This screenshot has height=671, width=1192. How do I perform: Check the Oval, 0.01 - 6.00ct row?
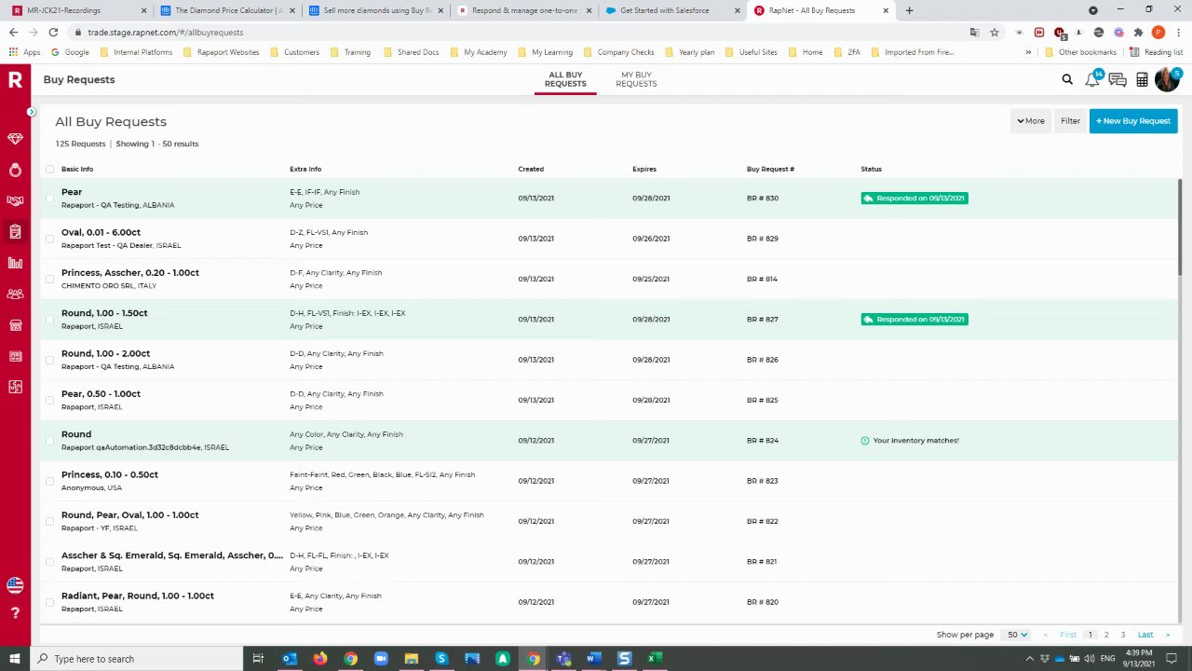point(49,239)
